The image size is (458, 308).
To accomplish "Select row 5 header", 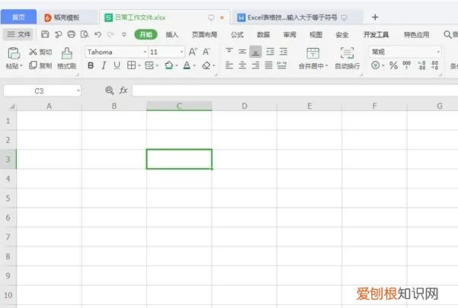I will tap(8, 198).
